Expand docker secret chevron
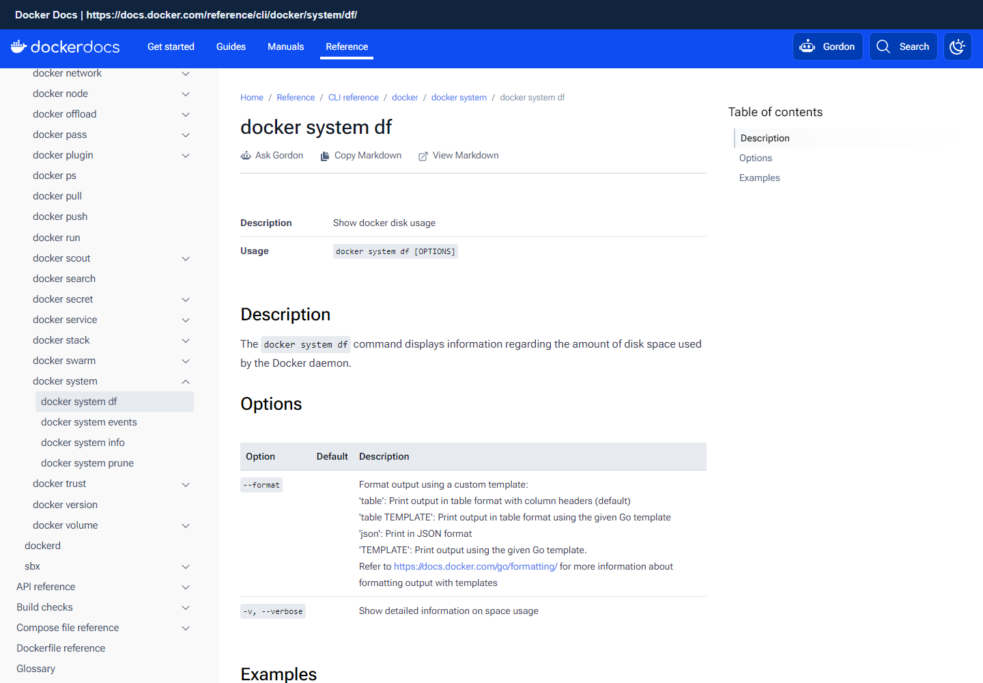 tap(186, 299)
